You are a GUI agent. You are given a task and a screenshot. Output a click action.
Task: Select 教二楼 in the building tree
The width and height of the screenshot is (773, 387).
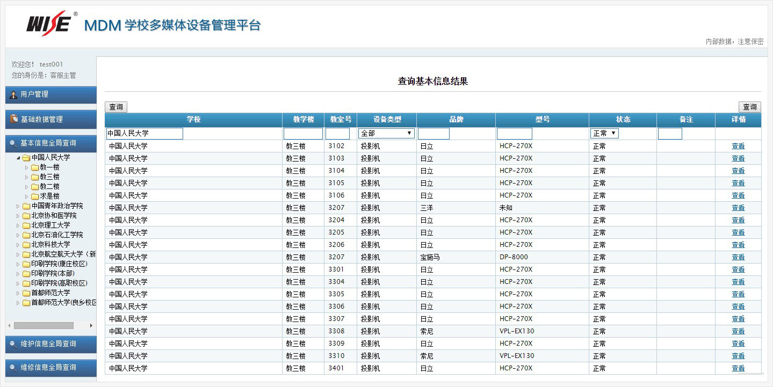point(49,187)
